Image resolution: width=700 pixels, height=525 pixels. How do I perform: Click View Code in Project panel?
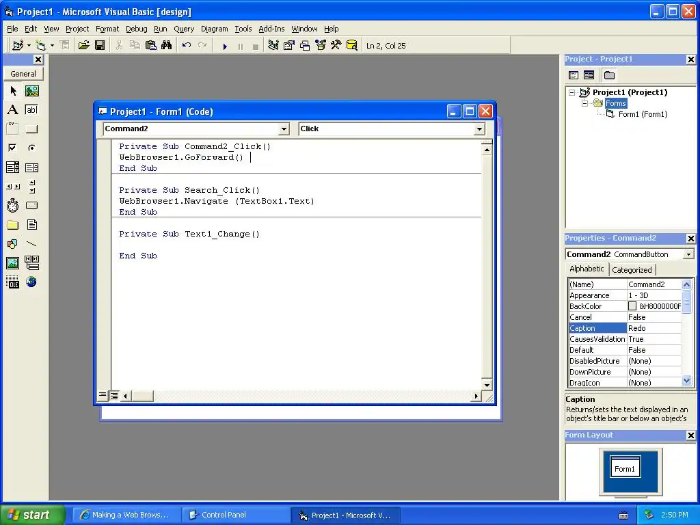[574, 75]
